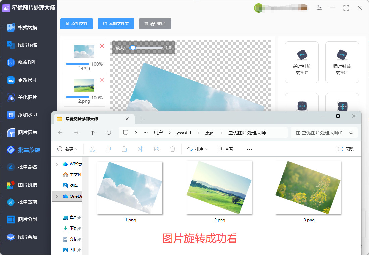Select 1.png thumbnail in app file list

tap(84, 52)
